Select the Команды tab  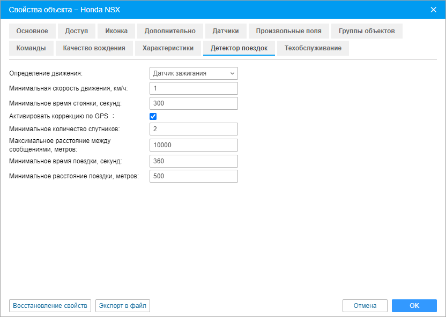(x=31, y=48)
